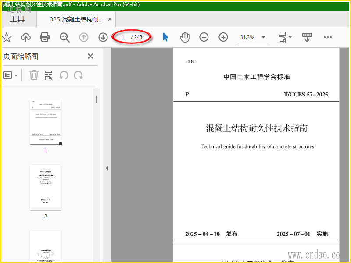Screen dimensions: 351x263
Task: Click the 2025-04-10 发布 date
Action: coord(211,234)
